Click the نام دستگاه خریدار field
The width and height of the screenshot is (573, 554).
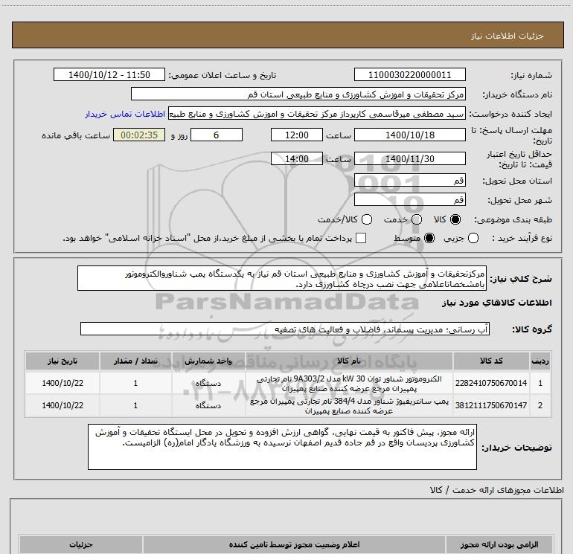pos(298,94)
